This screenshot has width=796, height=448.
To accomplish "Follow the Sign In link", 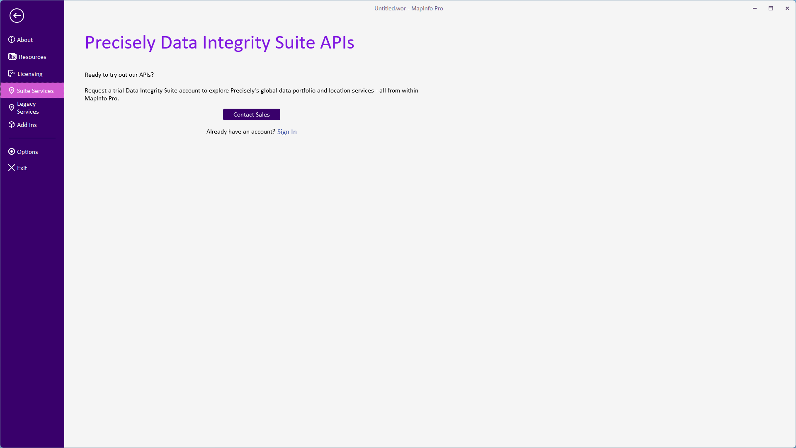I will (x=287, y=132).
